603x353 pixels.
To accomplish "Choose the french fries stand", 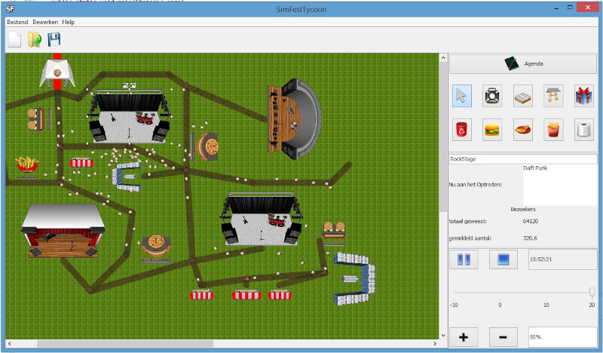I will (x=554, y=130).
